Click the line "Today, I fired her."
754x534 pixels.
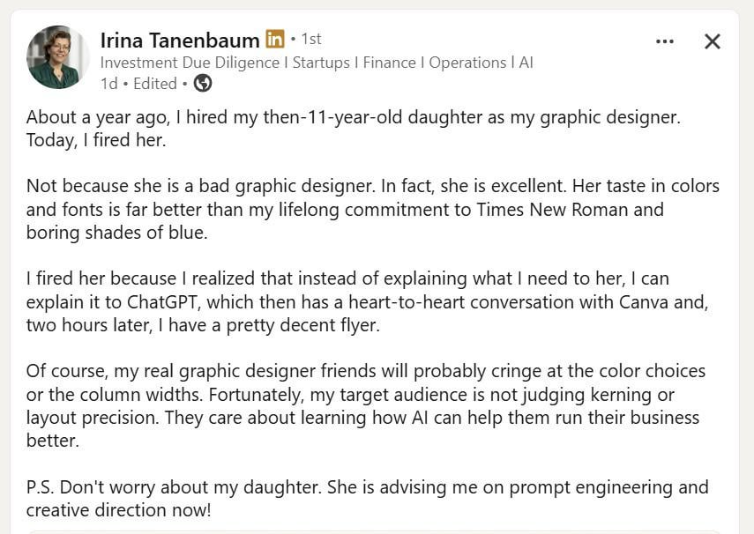point(96,140)
